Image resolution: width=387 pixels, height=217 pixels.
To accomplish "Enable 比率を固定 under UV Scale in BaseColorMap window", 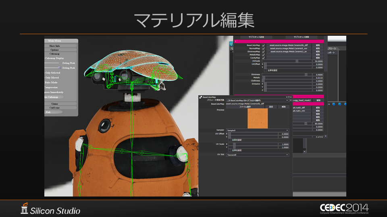I will [x=230, y=150].
